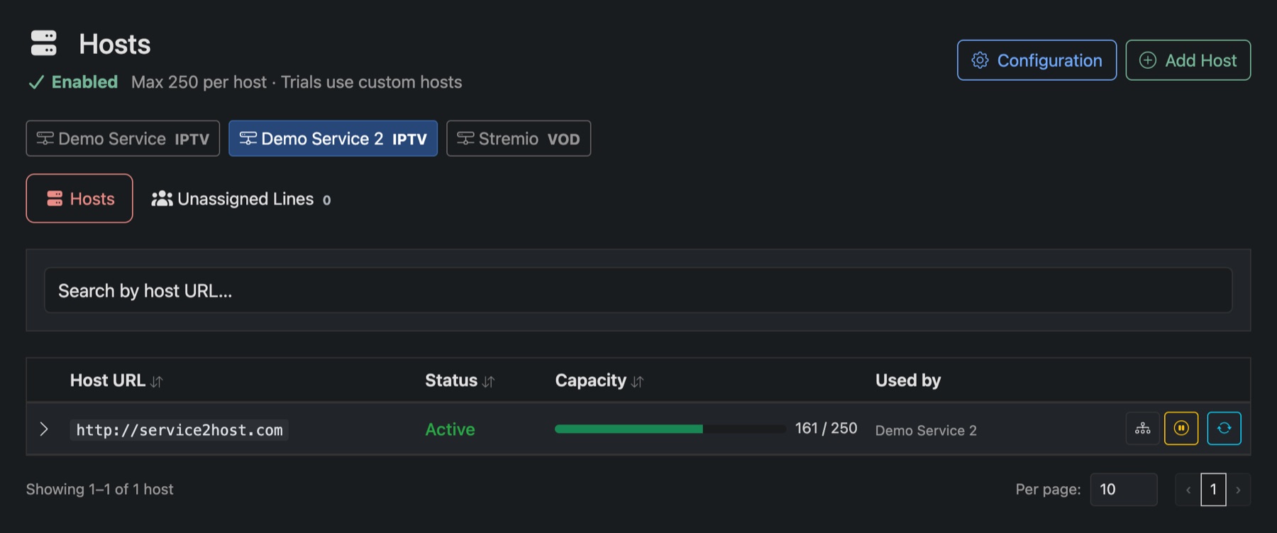Go to previous page arrow
1277x533 pixels.
tap(1188, 490)
